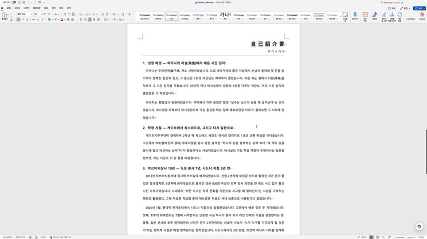Expand the styles gallery arrow
The image size is (427, 239).
341,16
